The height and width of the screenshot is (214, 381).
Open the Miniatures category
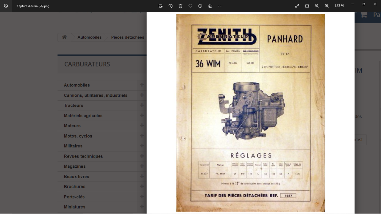point(74,207)
